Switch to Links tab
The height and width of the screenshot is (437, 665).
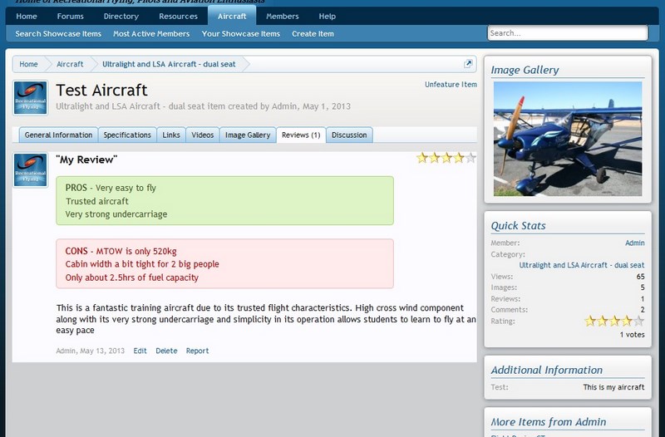[171, 135]
